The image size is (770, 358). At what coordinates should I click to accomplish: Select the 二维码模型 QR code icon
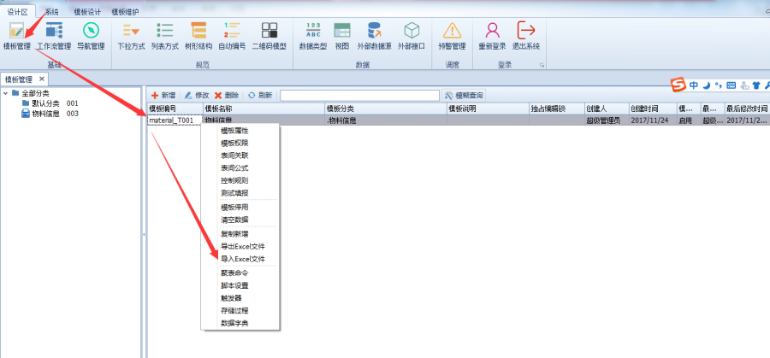coord(269,35)
